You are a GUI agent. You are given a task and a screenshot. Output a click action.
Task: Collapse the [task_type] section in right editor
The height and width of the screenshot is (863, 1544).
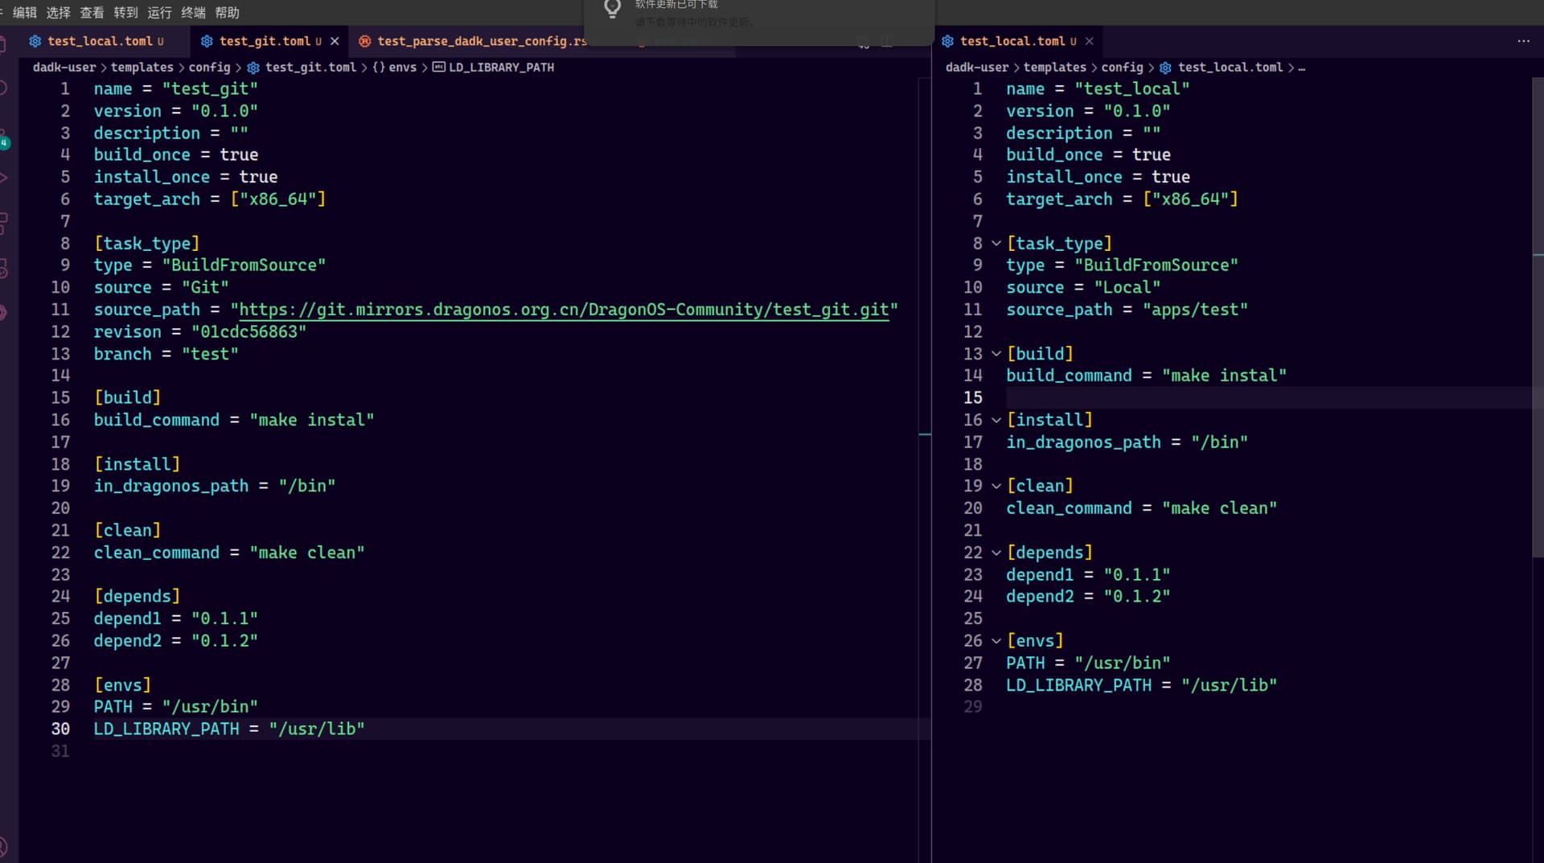pyautogui.click(x=996, y=243)
